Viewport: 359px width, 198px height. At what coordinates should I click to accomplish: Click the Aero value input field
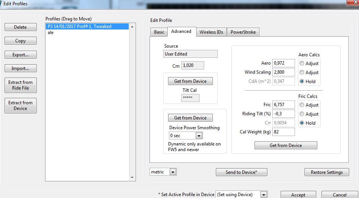[283, 63]
